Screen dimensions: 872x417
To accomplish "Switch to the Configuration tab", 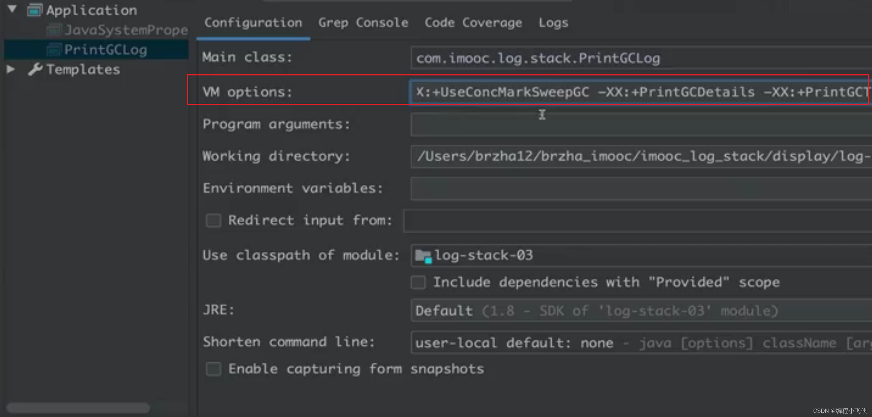I will click(253, 23).
